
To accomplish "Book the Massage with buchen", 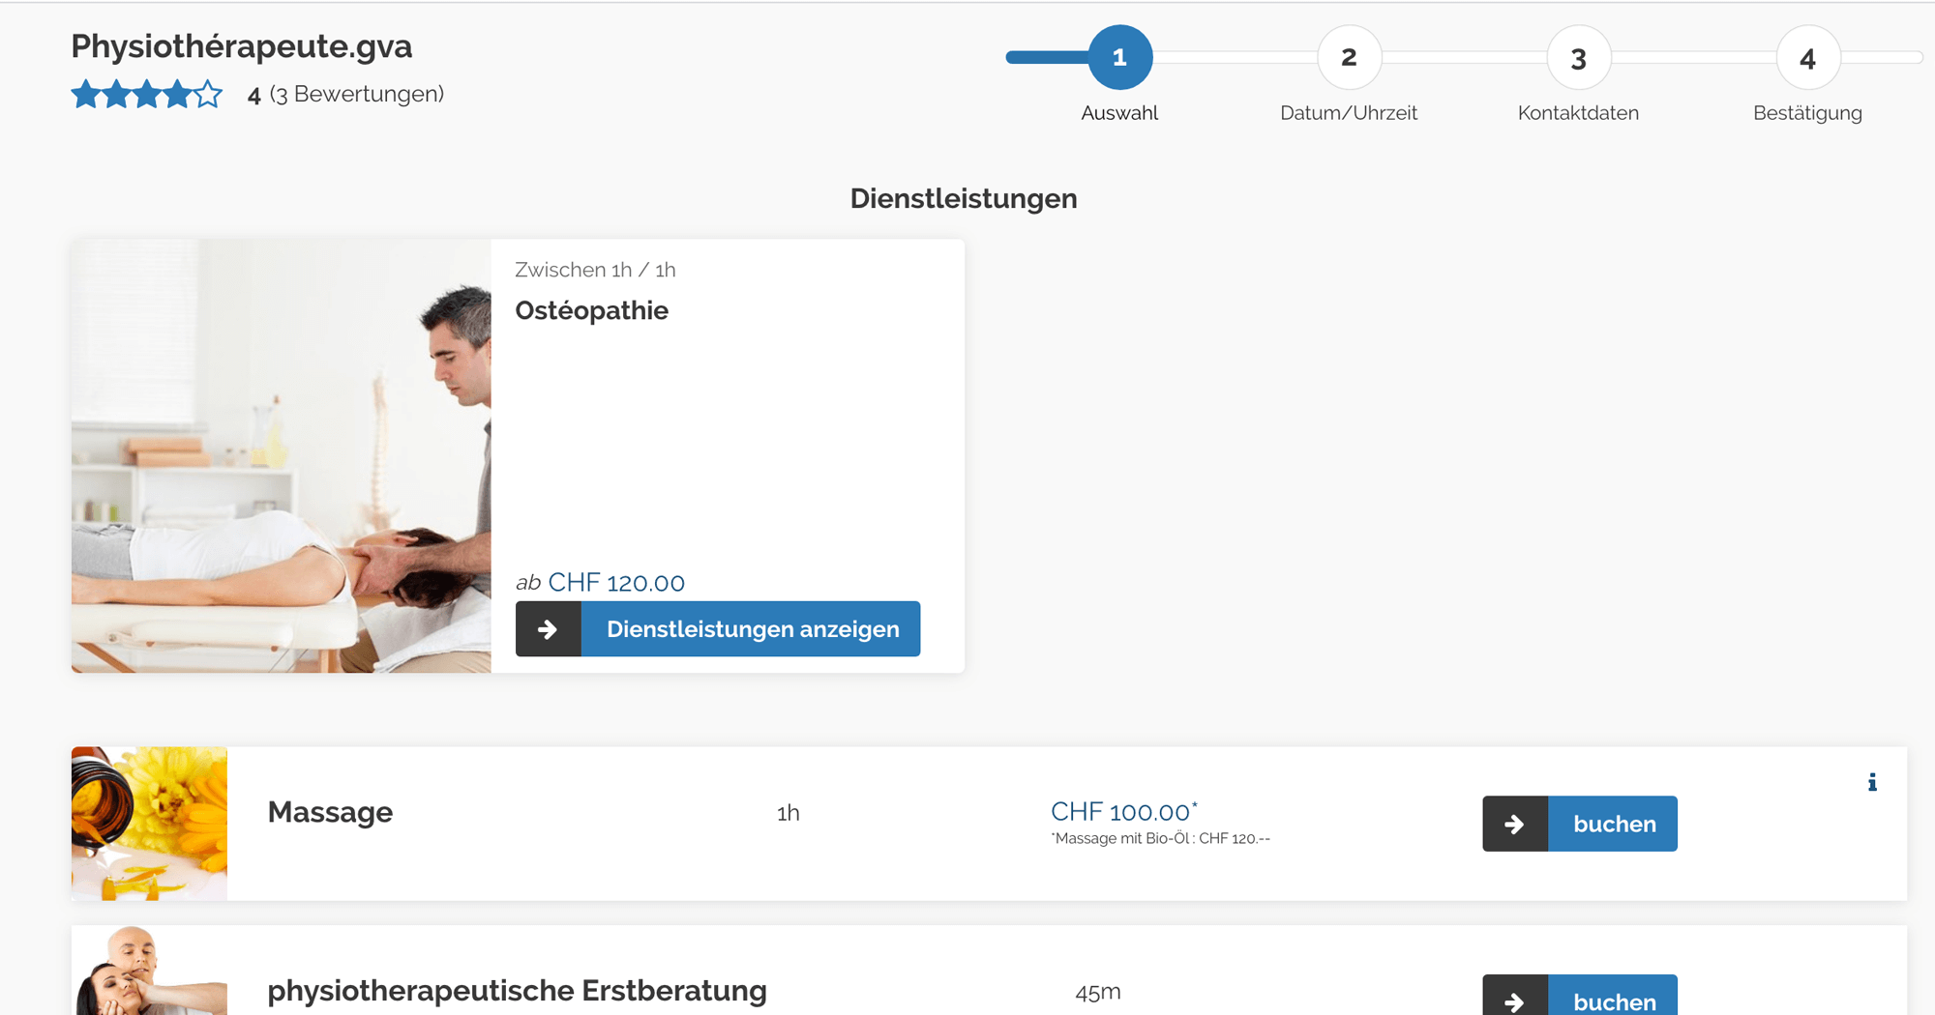I will 1613,824.
